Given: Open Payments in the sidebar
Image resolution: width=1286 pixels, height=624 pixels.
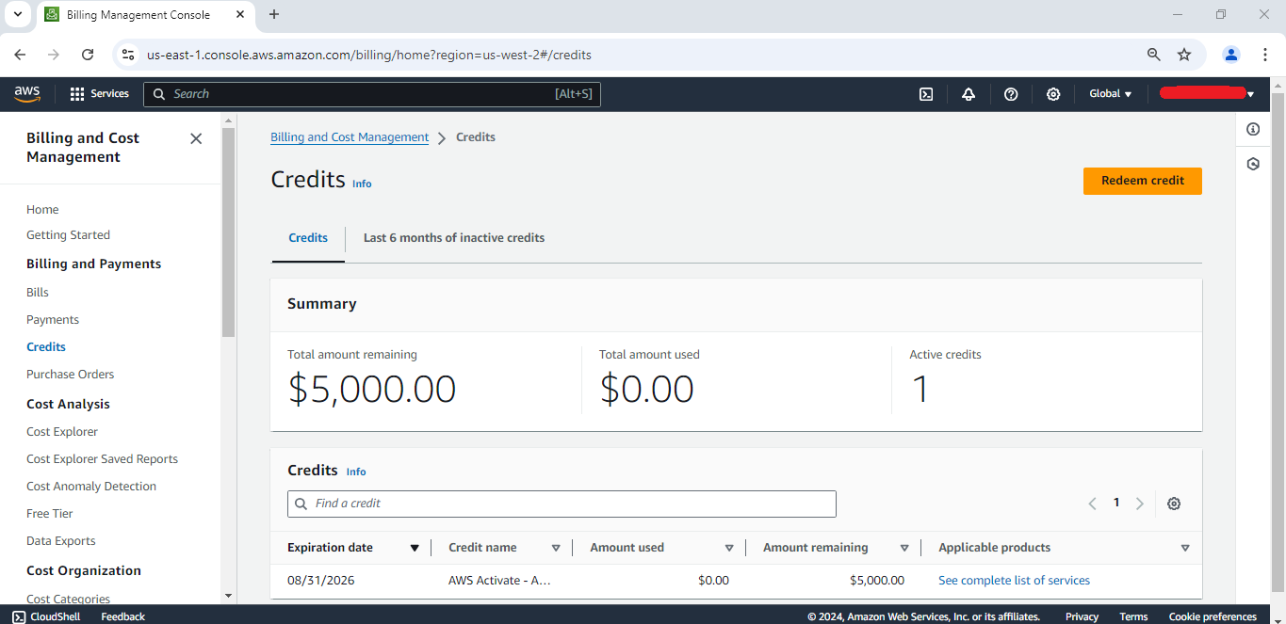Looking at the screenshot, I should coord(53,320).
